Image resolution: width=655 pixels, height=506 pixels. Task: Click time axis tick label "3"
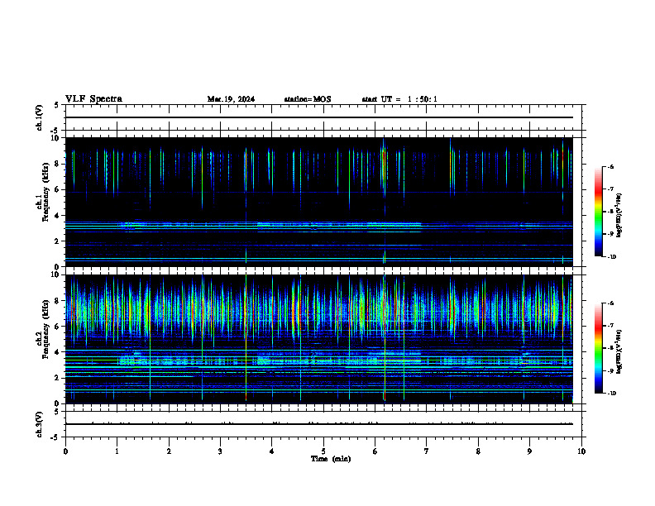tap(220, 451)
